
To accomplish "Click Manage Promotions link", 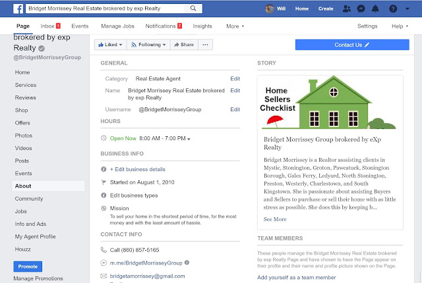I will coord(38,278).
